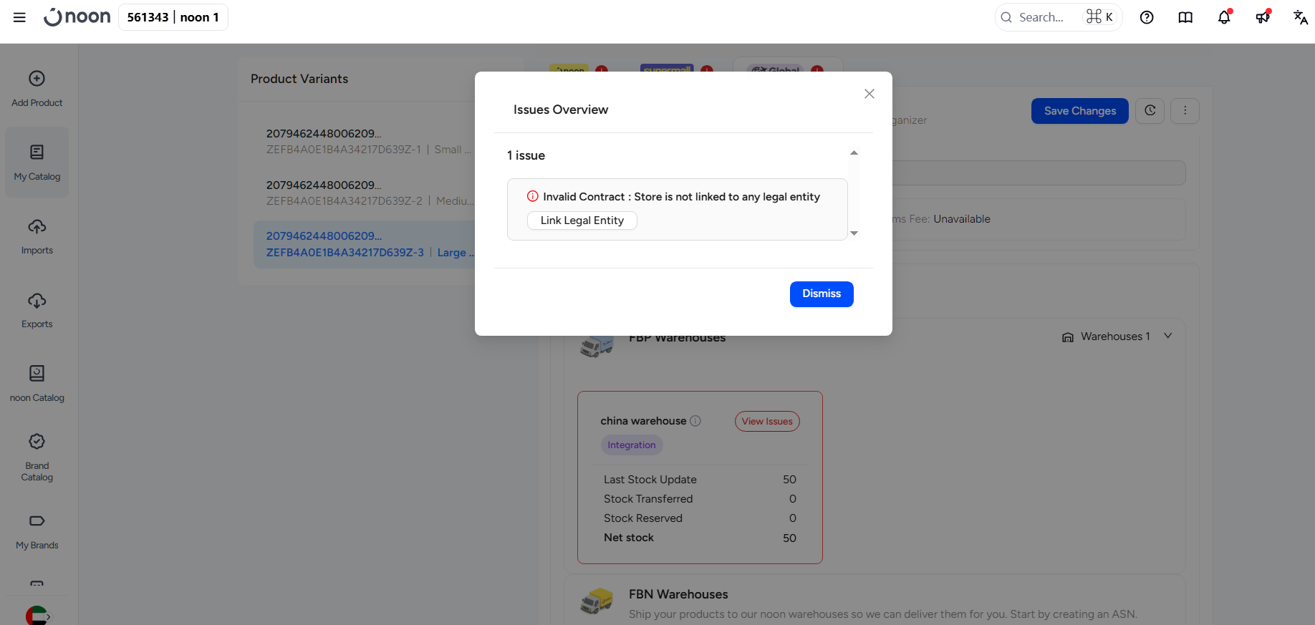Click the Search field
The image size is (1315, 625).
click(x=1059, y=17)
